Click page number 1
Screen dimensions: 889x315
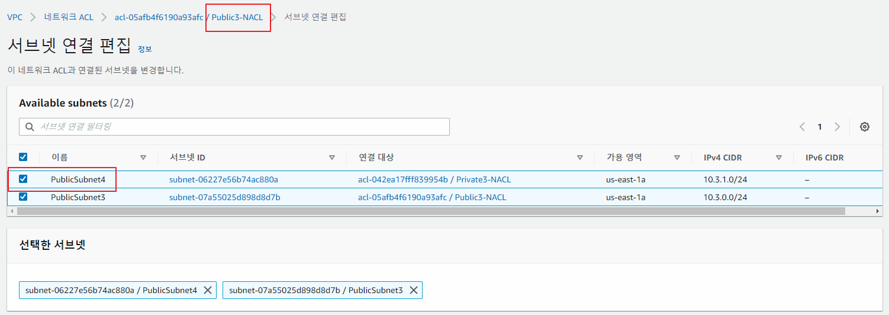pos(820,127)
